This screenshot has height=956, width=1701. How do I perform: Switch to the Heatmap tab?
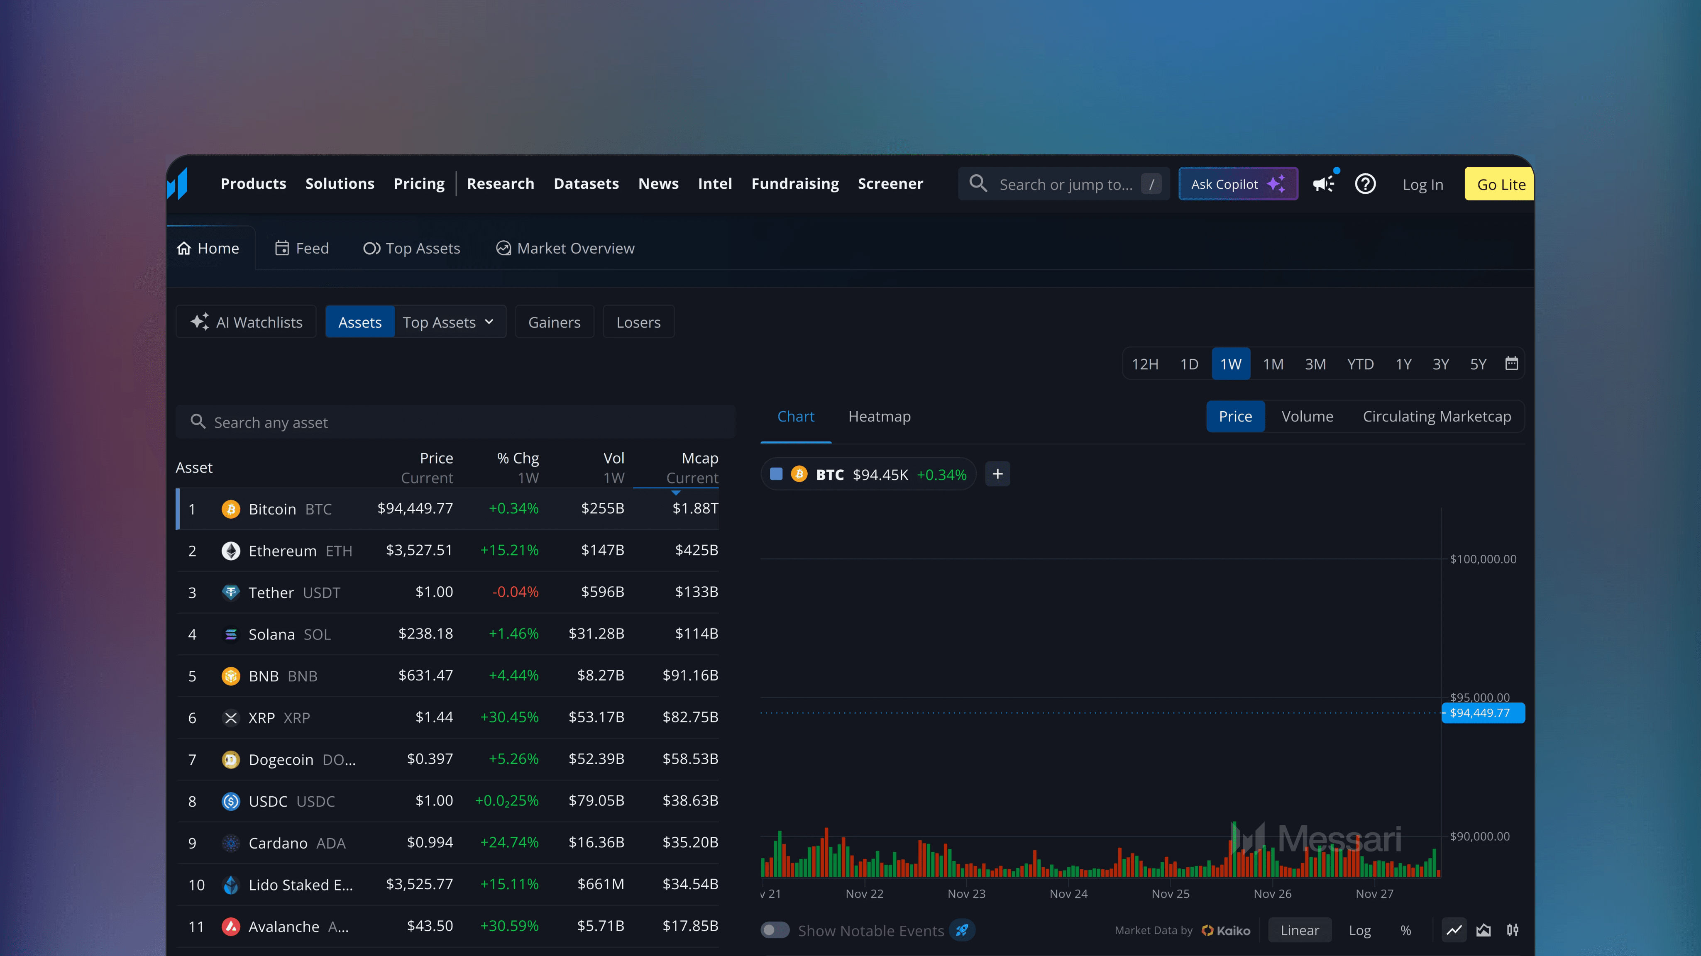click(x=879, y=416)
